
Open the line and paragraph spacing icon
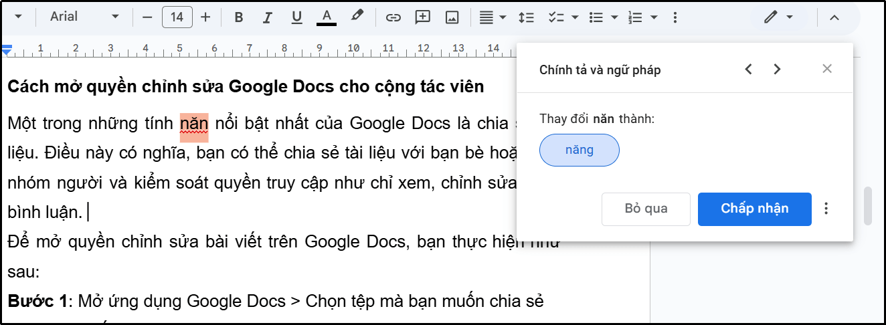coord(527,17)
